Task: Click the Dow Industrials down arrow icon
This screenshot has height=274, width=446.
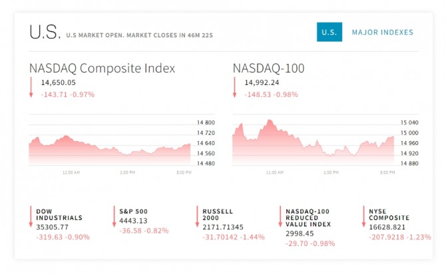Action: [x=31, y=217]
